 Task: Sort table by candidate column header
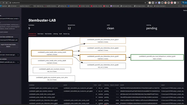click(46, 85)
